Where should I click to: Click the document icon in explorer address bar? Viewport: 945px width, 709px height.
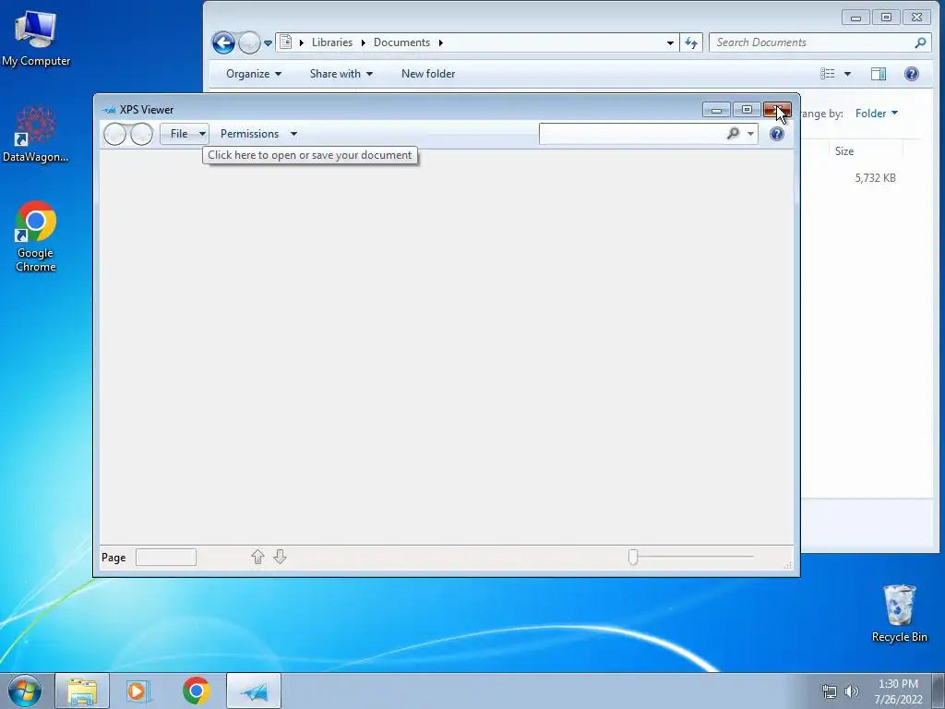[x=286, y=42]
